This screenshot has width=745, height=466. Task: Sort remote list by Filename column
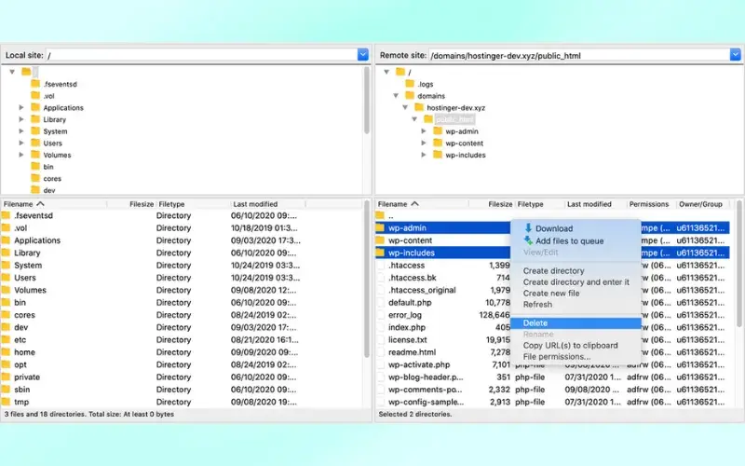[x=422, y=204]
